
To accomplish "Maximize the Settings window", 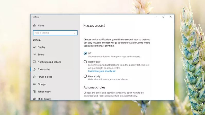I will tap(163, 17).
